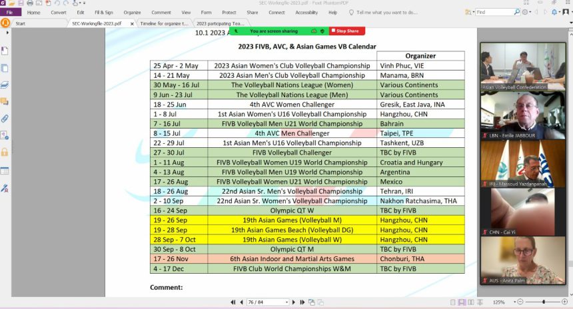Switch to the 2023 participating Tea... tab
This screenshot has height=309, width=573.
pyautogui.click(x=220, y=23)
